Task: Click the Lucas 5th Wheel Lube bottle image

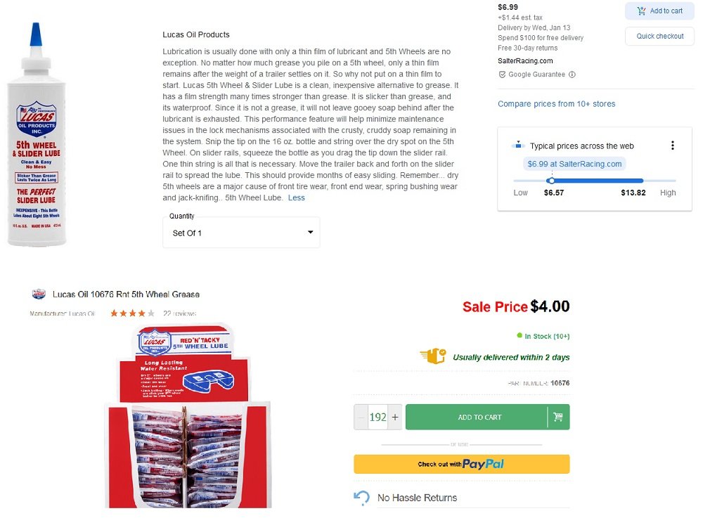Action: point(37,134)
